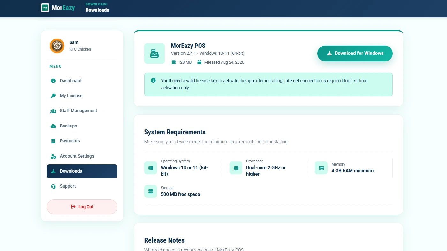Click the Download for Windows button
447x251 pixels.
[x=355, y=54]
